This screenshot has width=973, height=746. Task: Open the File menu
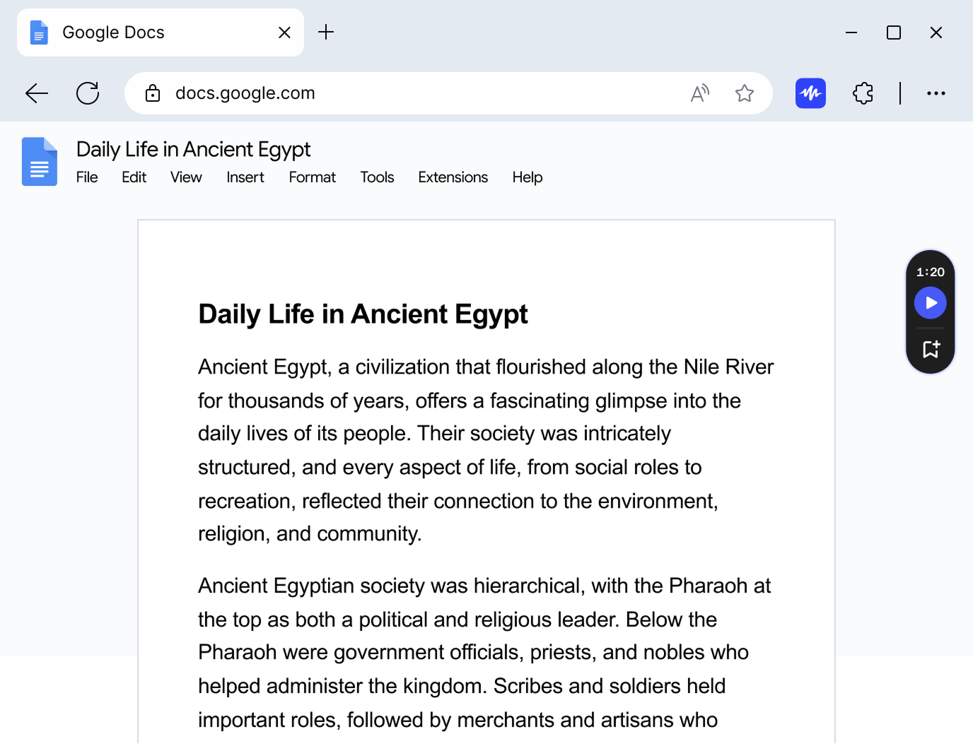[x=86, y=177]
